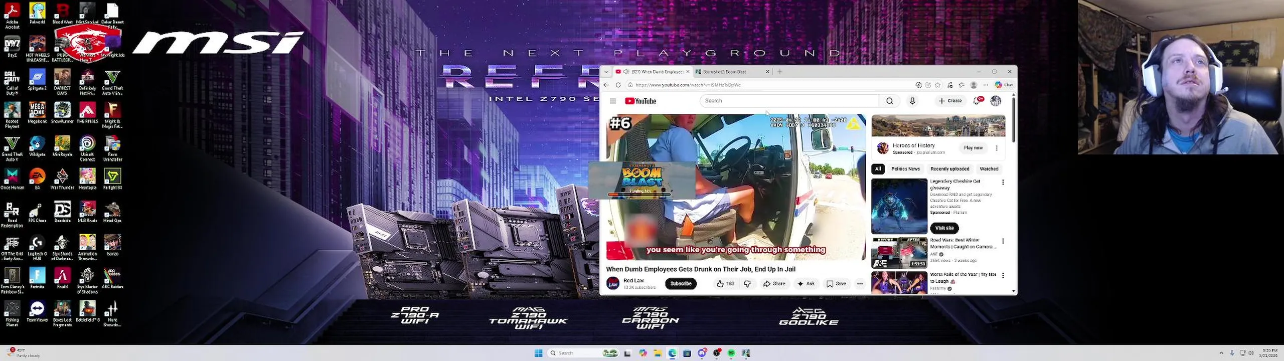The height and width of the screenshot is (361, 1284).
Task: Click the Edge address bar URL
Action: (688, 85)
